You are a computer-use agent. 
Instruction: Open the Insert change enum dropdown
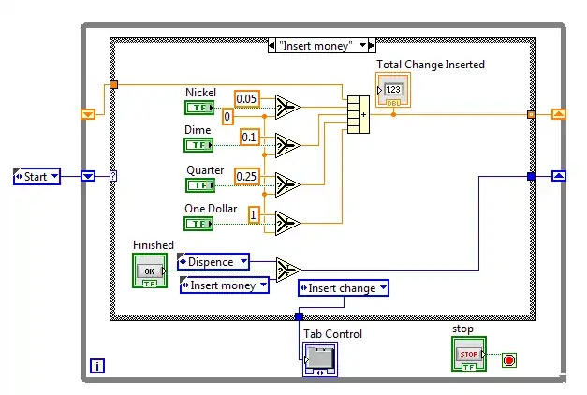click(381, 288)
